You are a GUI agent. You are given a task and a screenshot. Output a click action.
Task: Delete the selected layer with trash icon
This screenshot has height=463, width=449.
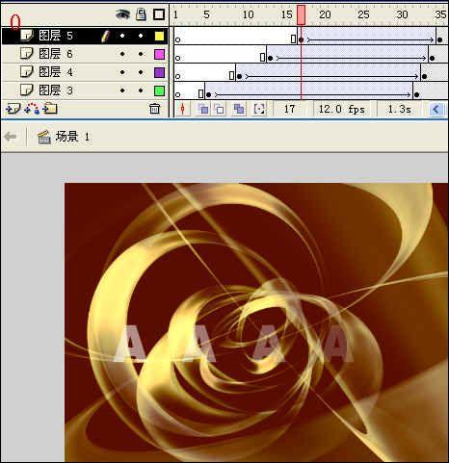pos(154,109)
